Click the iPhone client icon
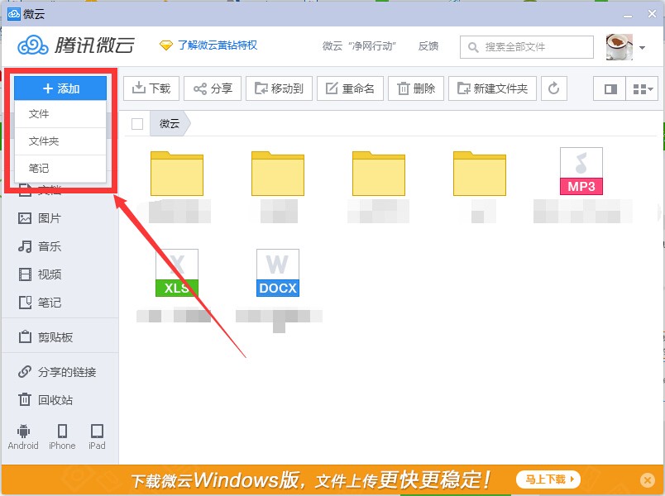 [62, 437]
